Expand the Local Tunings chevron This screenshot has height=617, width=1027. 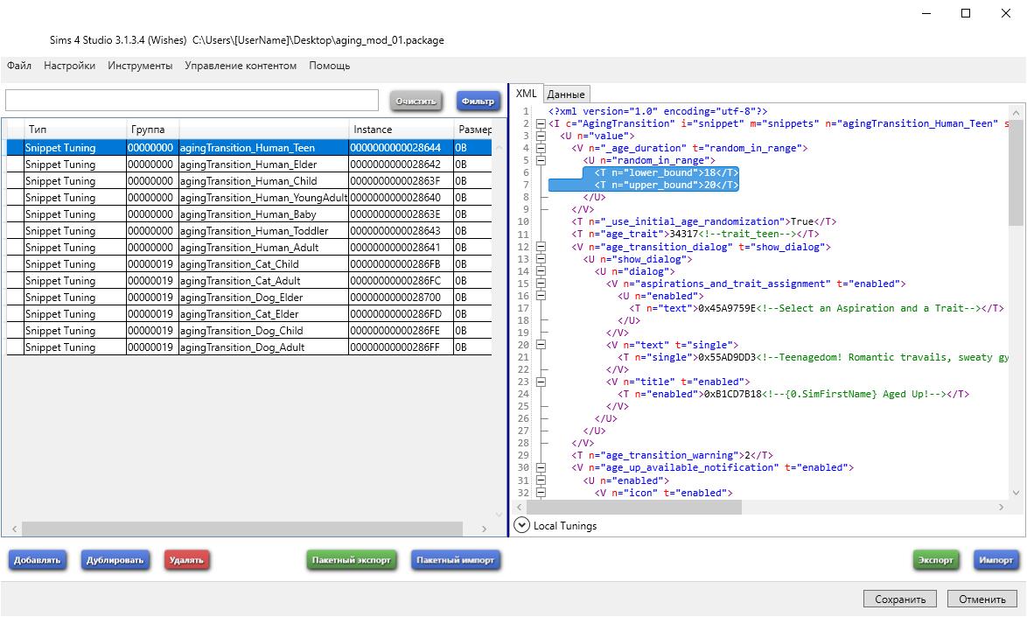[522, 525]
